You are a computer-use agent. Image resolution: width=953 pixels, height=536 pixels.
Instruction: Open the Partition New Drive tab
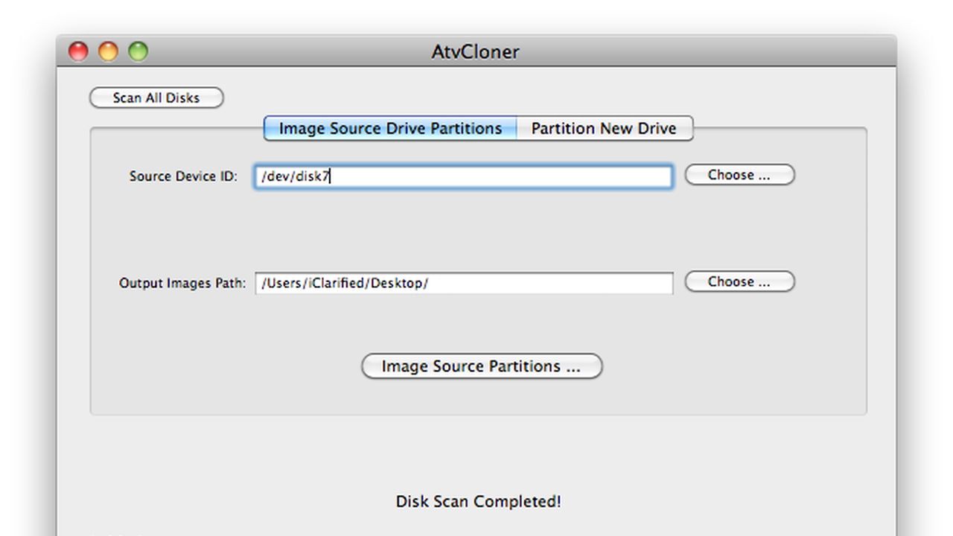point(604,128)
